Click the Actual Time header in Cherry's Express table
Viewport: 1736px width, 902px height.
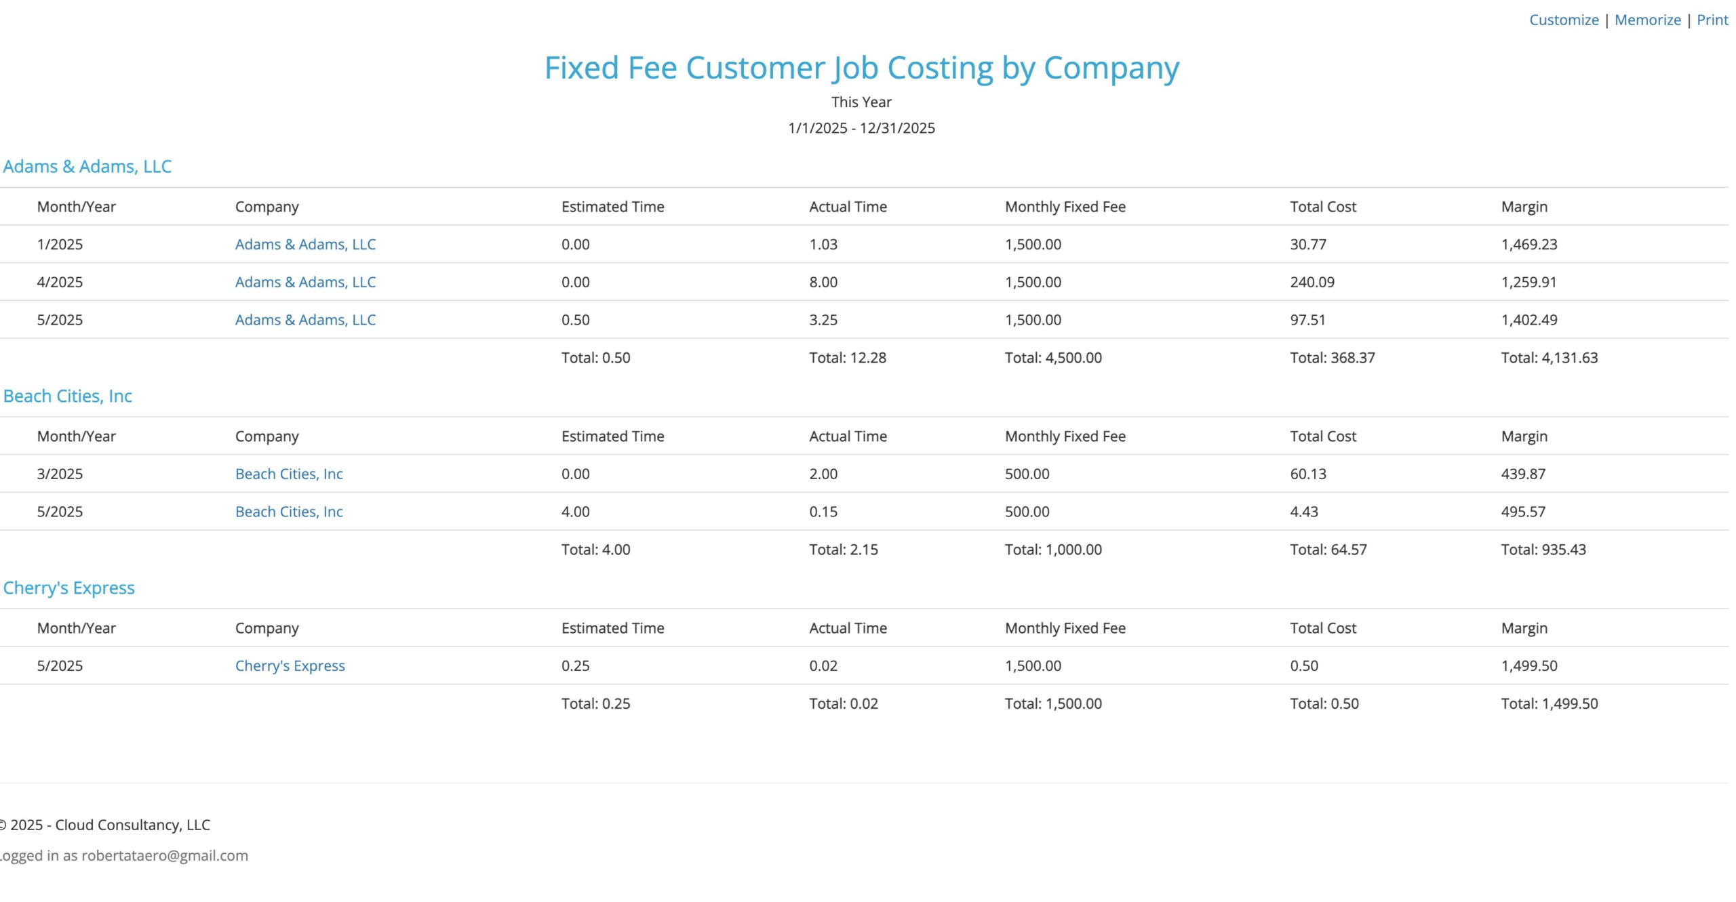pyautogui.click(x=848, y=628)
